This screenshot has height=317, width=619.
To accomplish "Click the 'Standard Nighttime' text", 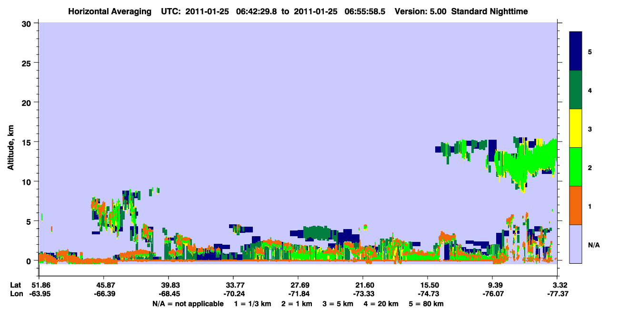I will coord(489,11).
